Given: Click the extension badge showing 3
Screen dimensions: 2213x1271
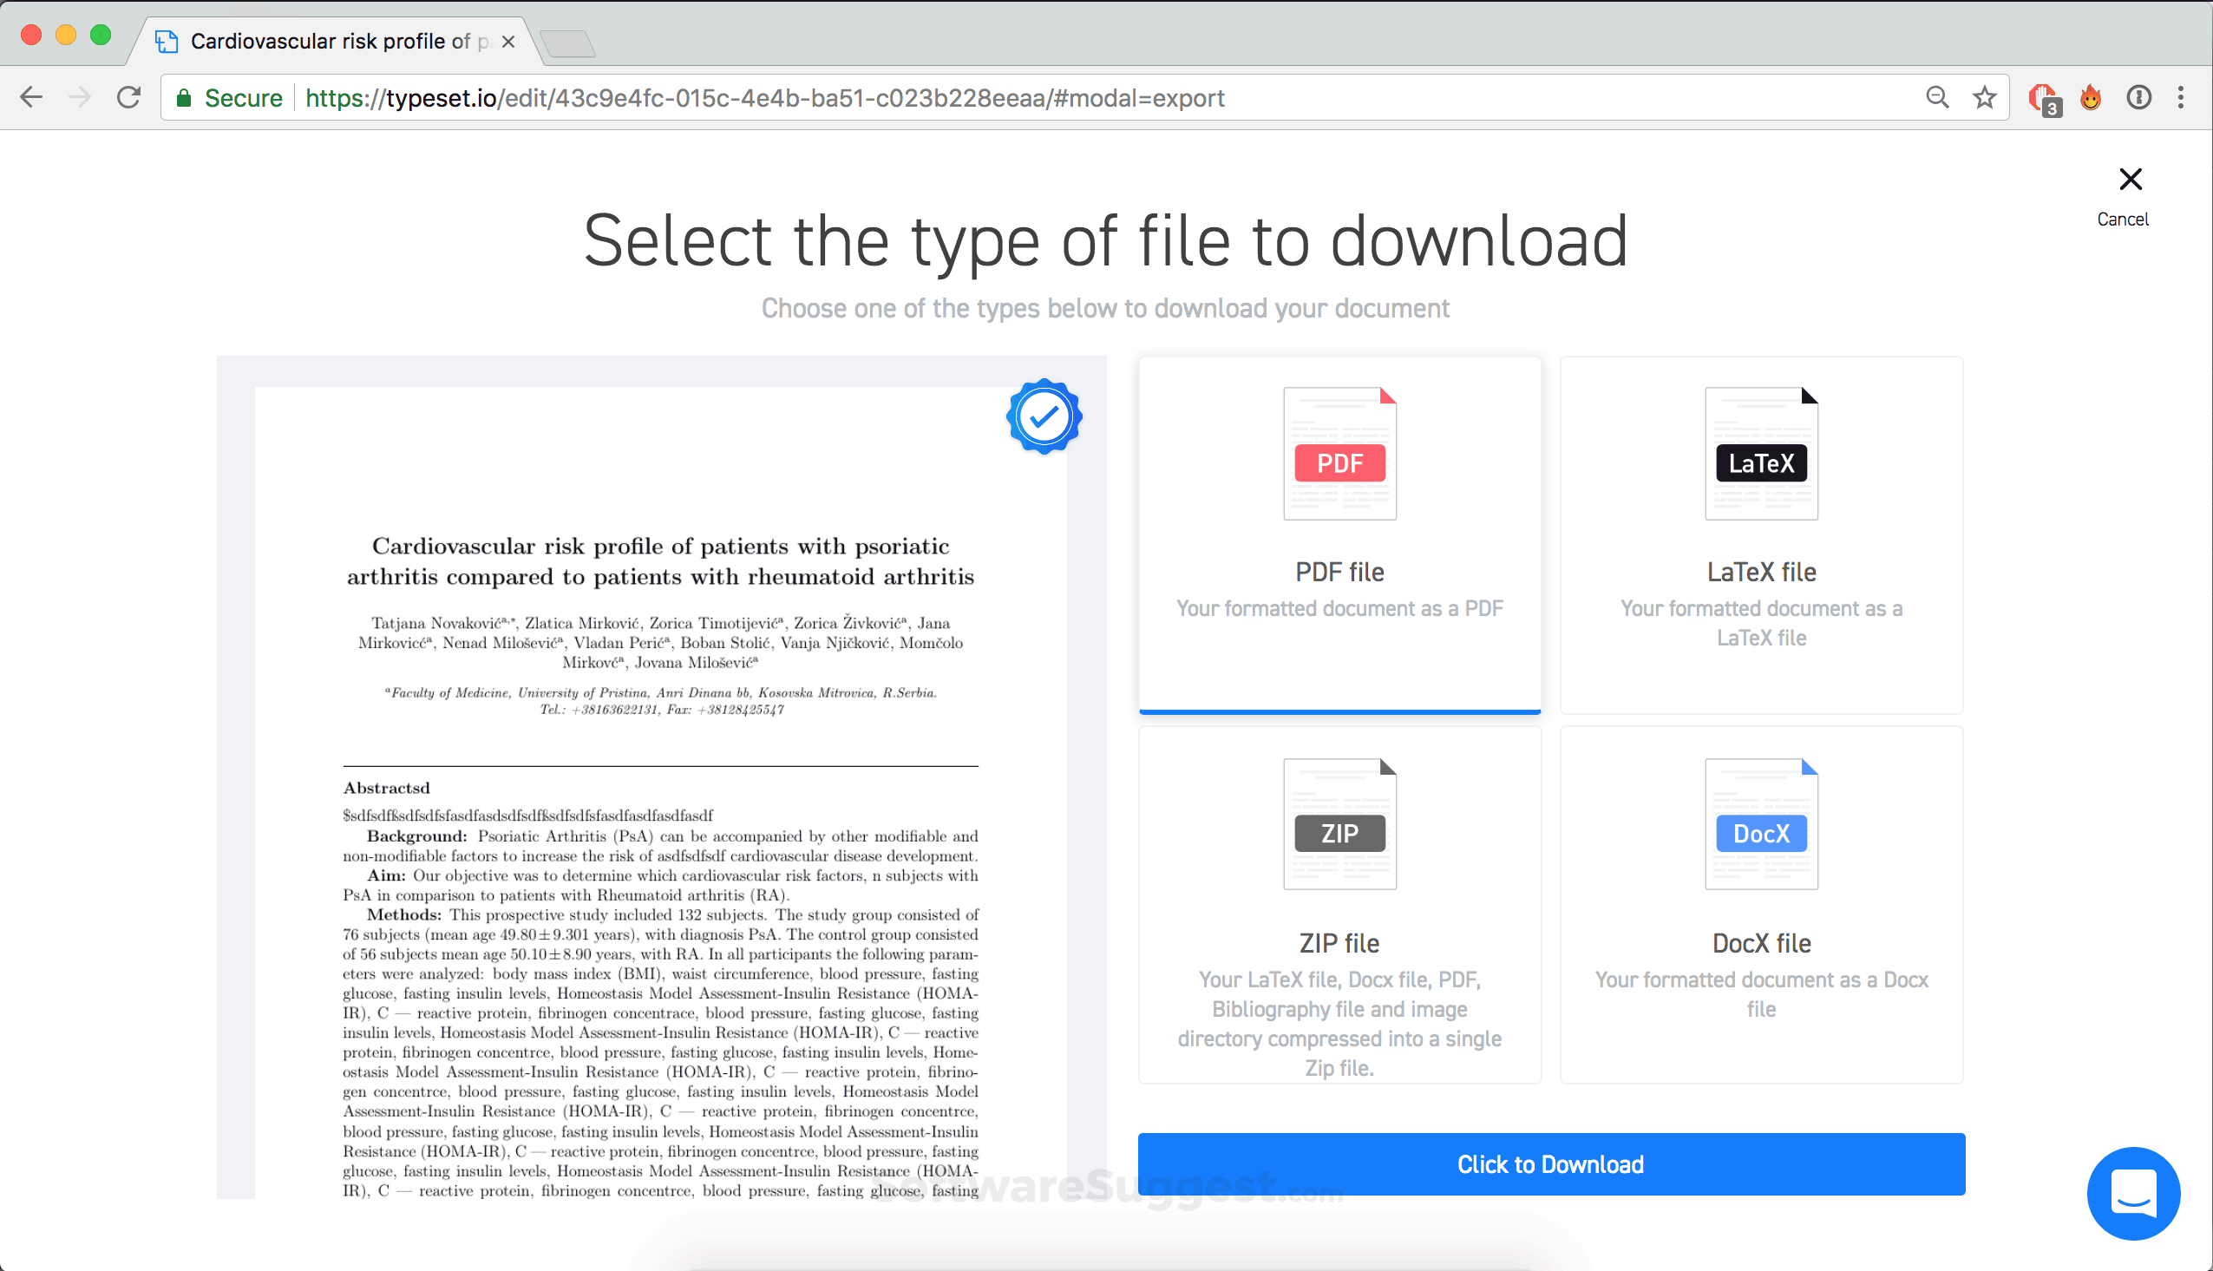Looking at the screenshot, I should pyautogui.click(x=2044, y=98).
